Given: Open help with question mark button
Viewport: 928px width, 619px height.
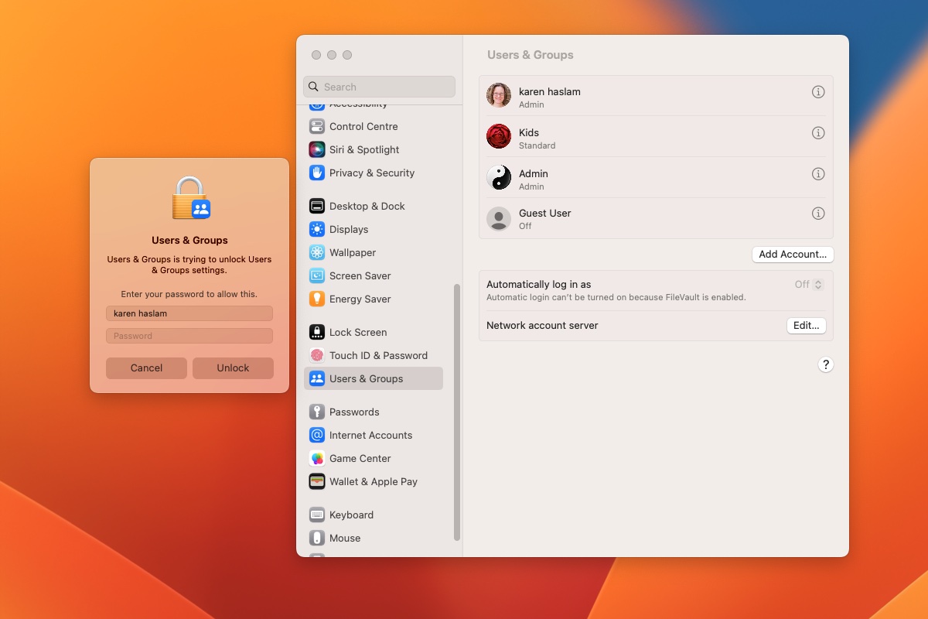Looking at the screenshot, I should (x=826, y=364).
